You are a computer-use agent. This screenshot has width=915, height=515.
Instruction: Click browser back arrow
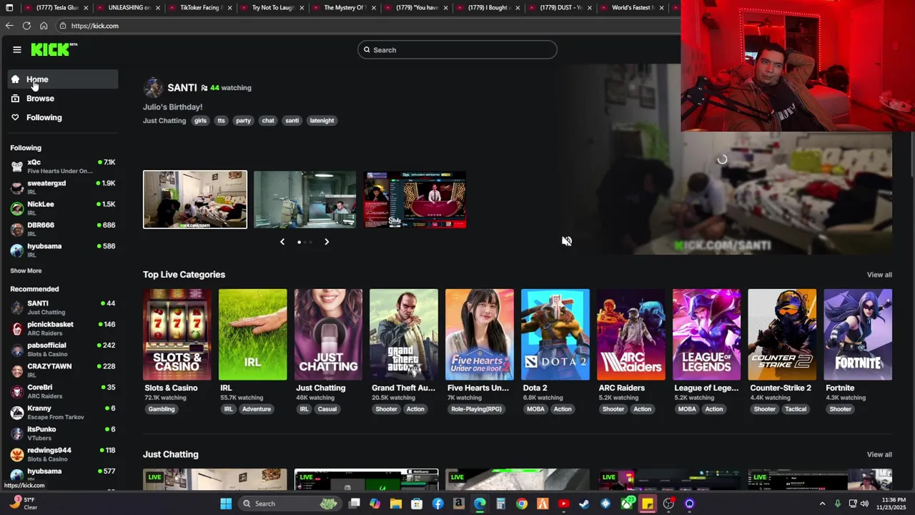(9, 26)
